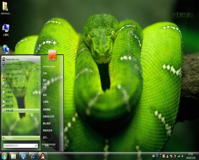Click the Start menu search box
The image size is (199, 160).
tap(21, 145)
